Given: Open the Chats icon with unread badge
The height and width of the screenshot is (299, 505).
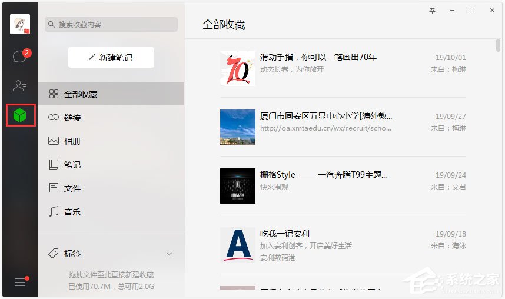Looking at the screenshot, I should coord(20,57).
